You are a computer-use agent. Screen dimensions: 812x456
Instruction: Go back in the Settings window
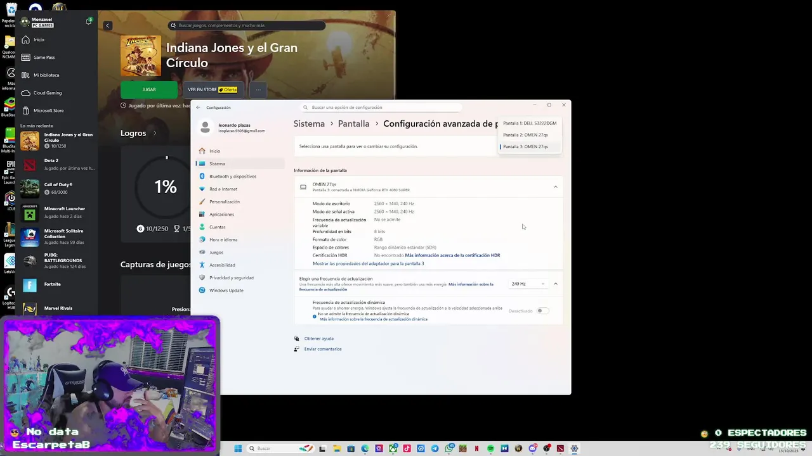coord(198,108)
